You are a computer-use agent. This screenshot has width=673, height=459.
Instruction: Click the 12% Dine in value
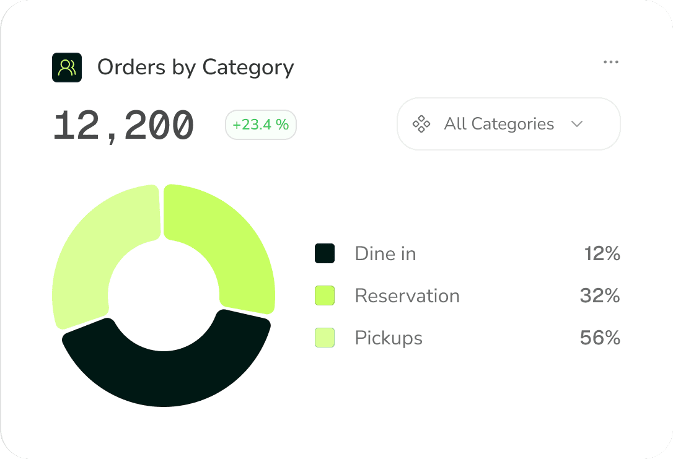[x=602, y=253]
